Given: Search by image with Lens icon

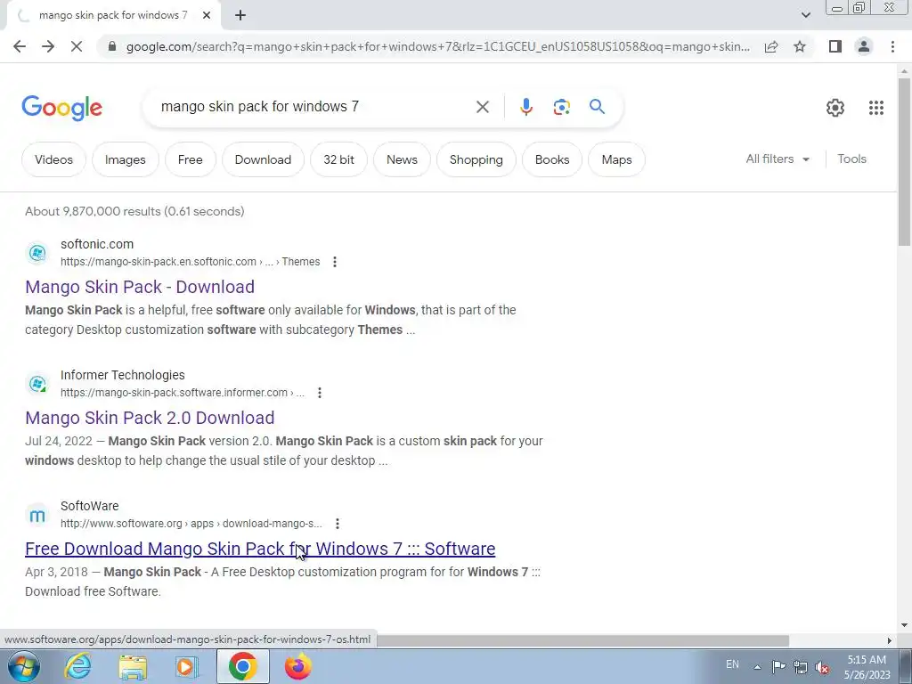Looking at the screenshot, I should pos(561,107).
